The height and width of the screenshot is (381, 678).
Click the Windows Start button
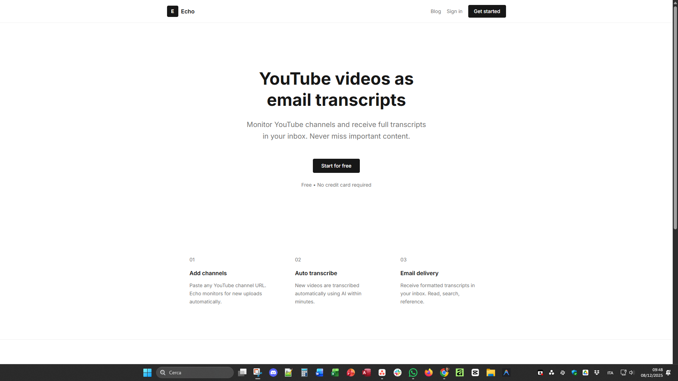[x=147, y=373]
